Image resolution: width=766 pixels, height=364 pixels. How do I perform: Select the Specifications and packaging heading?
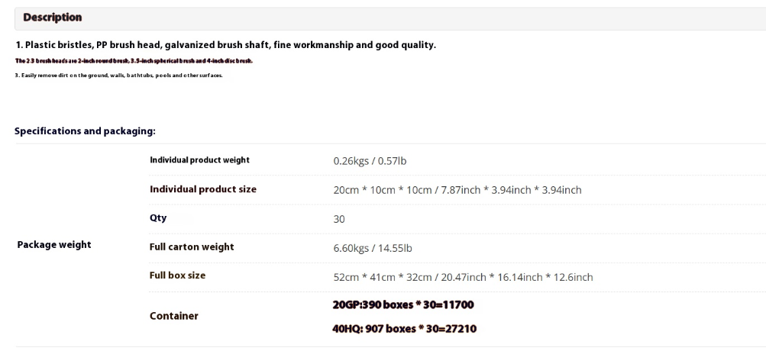[x=85, y=130]
